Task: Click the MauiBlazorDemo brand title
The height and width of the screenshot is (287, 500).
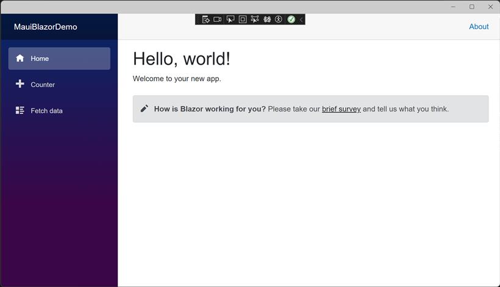Action: [46, 27]
